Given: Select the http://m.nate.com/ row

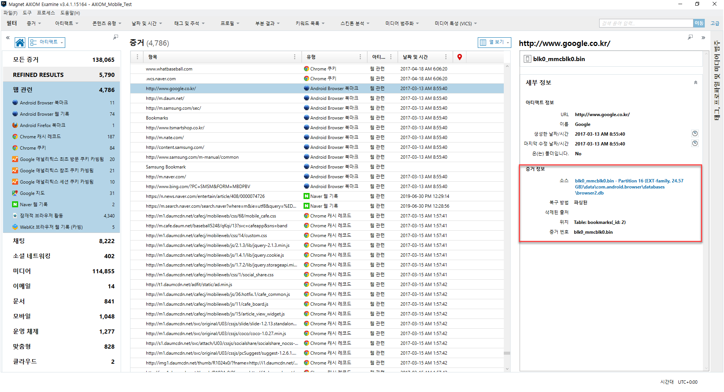Looking at the screenshot, I should click(x=317, y=138).
